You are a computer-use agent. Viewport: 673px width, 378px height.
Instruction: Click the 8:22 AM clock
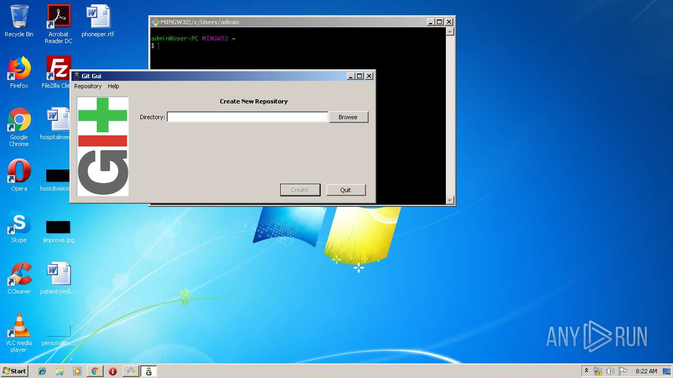click(x=646, y=371)
